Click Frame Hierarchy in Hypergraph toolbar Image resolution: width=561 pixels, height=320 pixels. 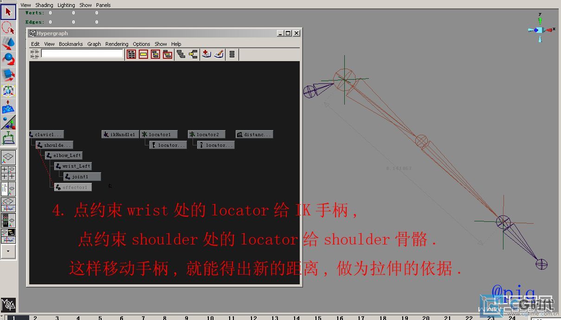click(155, 54)
